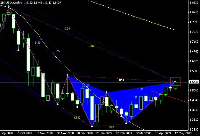Click the 1.3390 price axis label
The image size is (200, 136).
[194, 129]
